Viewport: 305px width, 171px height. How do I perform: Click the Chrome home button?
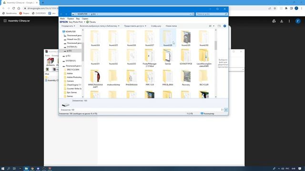(x=19, y=9)
